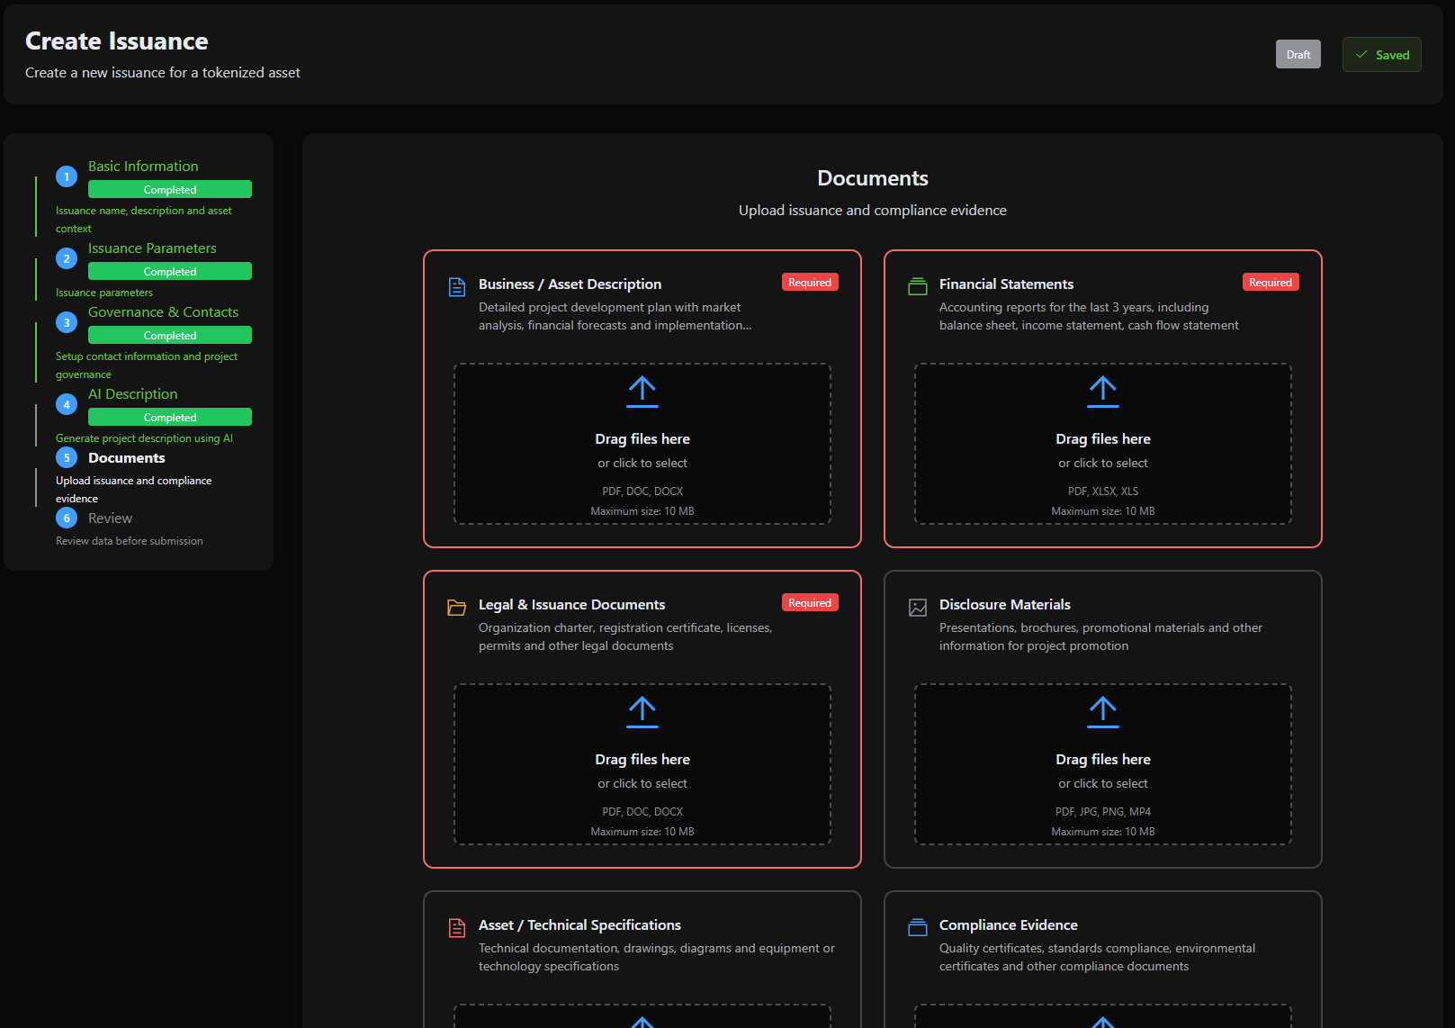The height and width of the screenshot is (1028, 1455).
Task: Click Required badge on Legal & Issuance Documents
Action: tap(810, 602)
